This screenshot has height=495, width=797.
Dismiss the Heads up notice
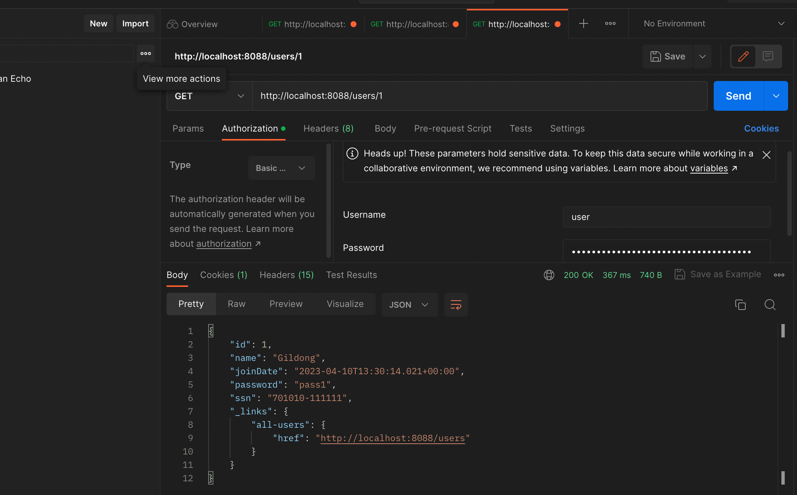(x=766, y=155)
